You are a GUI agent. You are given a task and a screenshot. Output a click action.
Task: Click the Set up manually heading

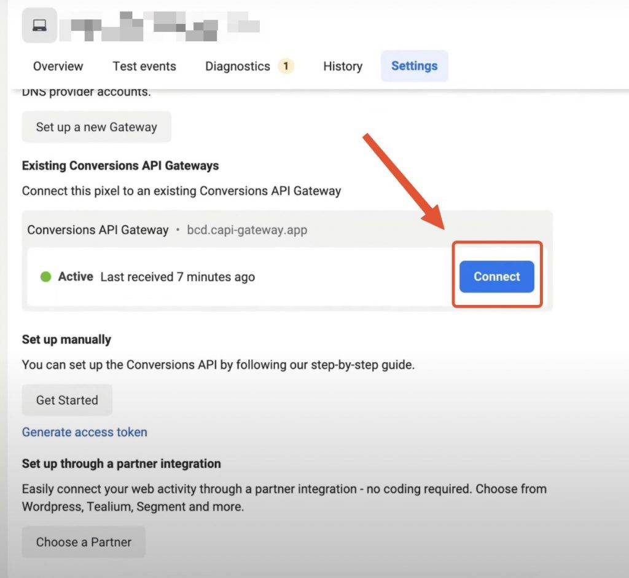point(66,339)
